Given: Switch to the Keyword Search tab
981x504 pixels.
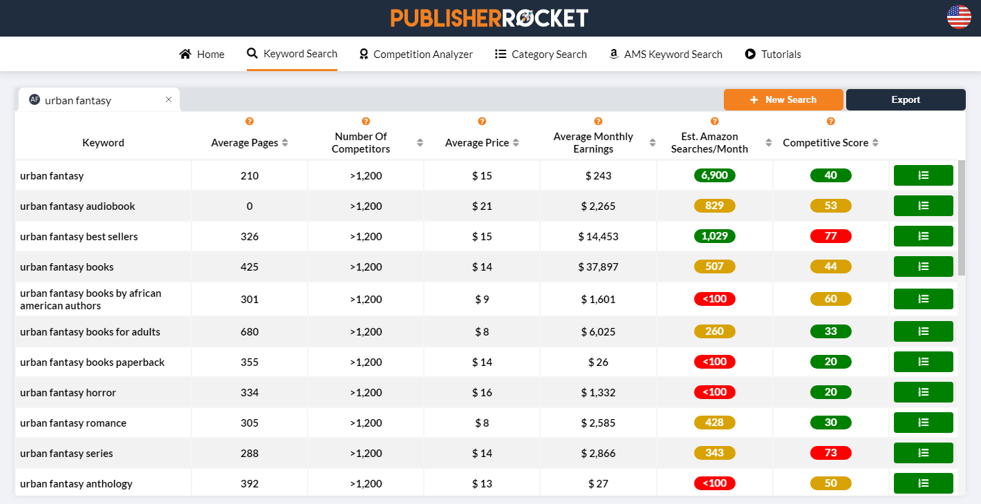Looking at the screenshot, I should click(x=292, y=53).
